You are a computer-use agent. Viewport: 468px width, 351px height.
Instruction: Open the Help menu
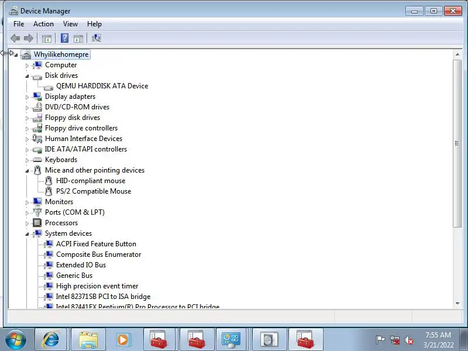point(94,24)
